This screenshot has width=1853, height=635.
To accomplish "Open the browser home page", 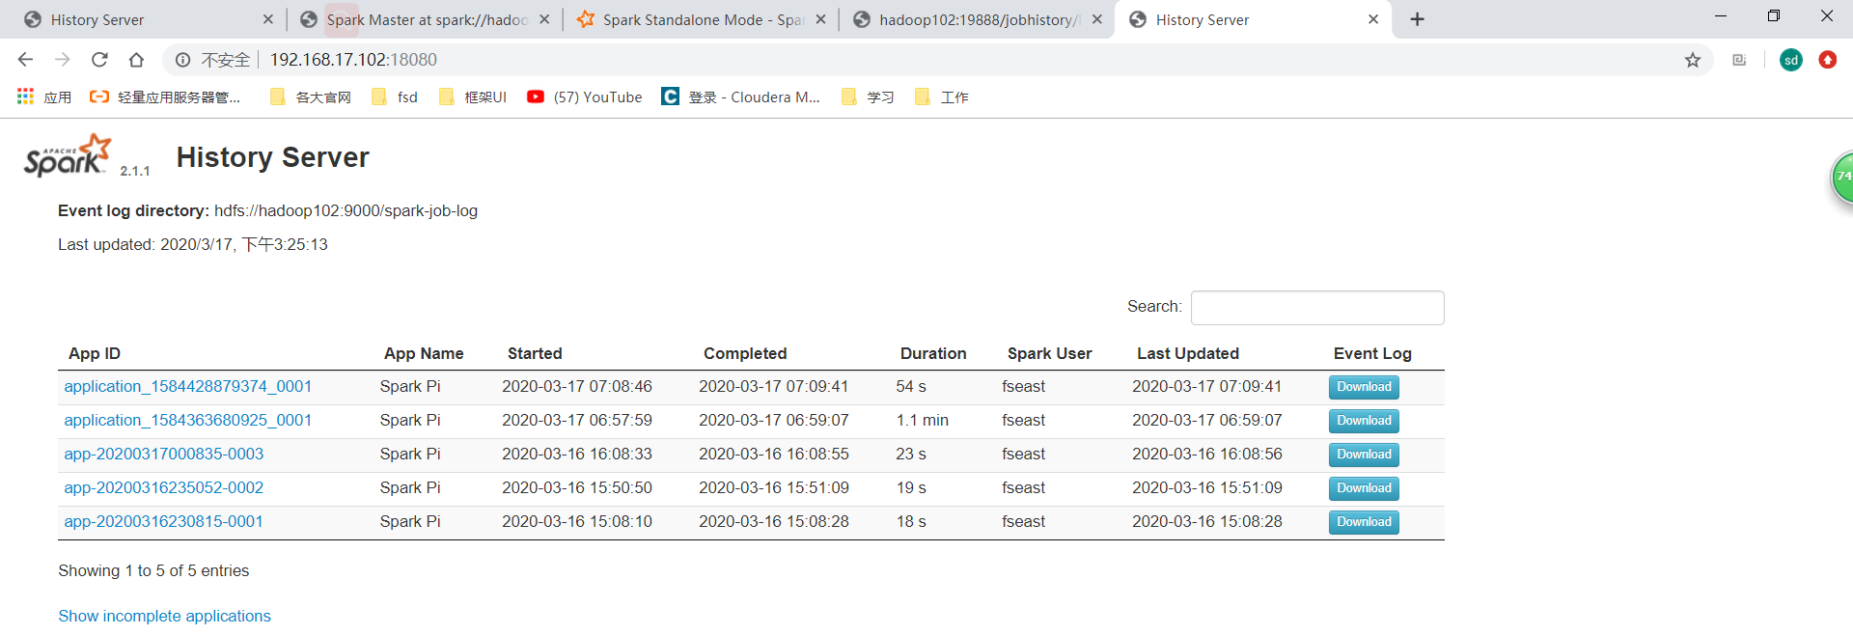I will click(136, 60).
